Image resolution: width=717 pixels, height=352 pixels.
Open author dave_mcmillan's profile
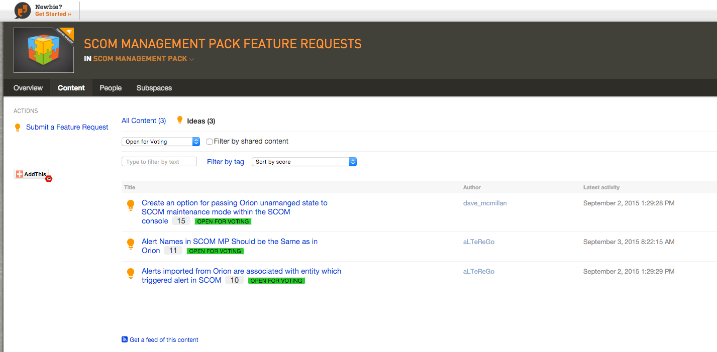click(x=485, y=203)
